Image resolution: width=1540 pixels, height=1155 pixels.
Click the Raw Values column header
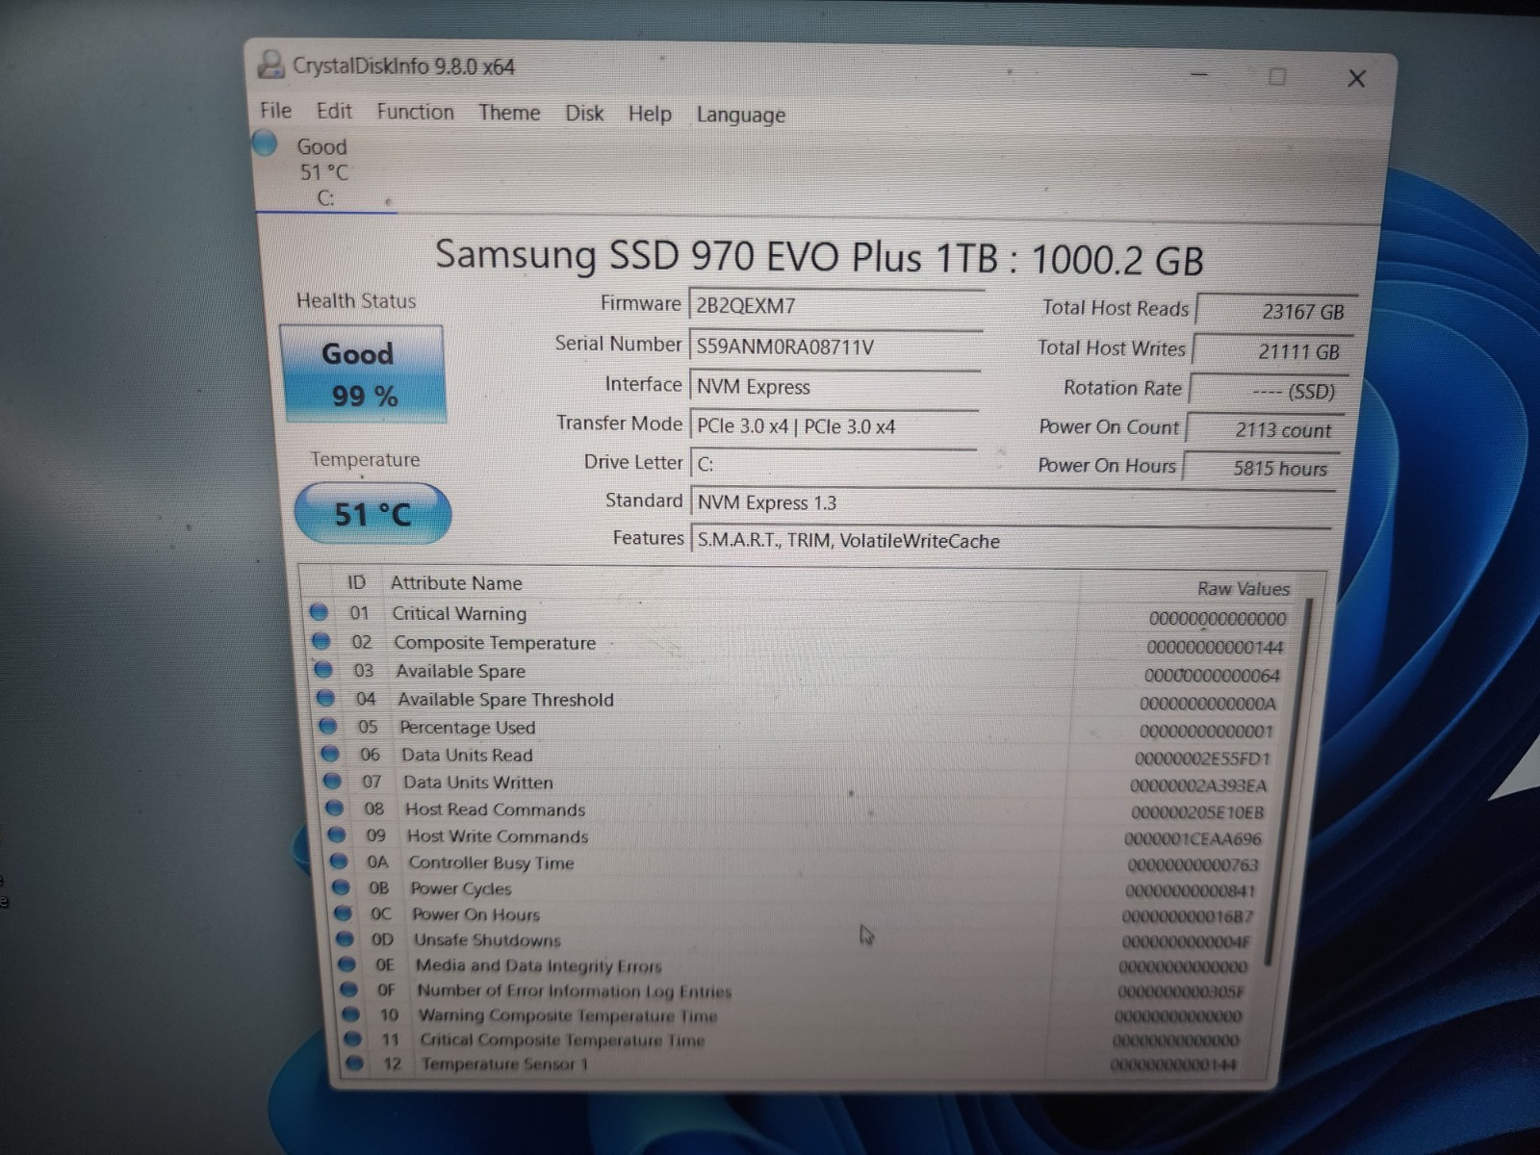[x=1243, y=588]
